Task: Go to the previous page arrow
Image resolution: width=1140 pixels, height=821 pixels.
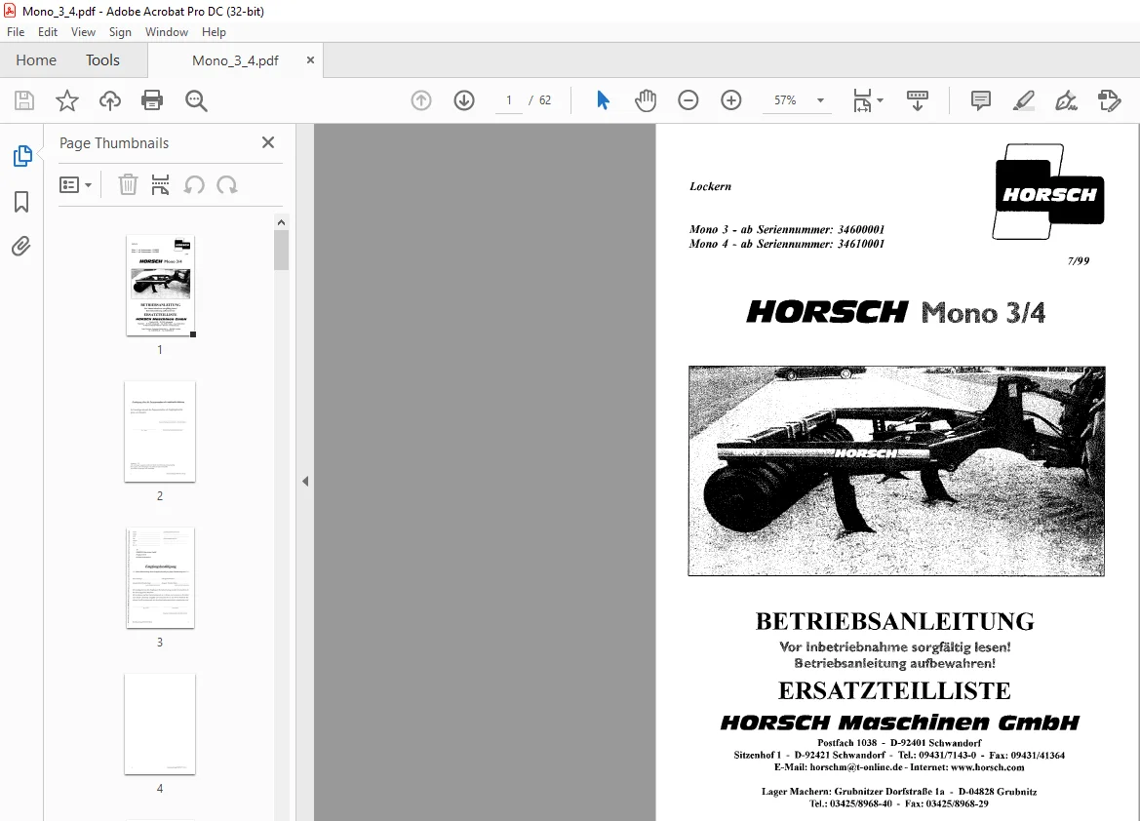Action: pos(421,100)
